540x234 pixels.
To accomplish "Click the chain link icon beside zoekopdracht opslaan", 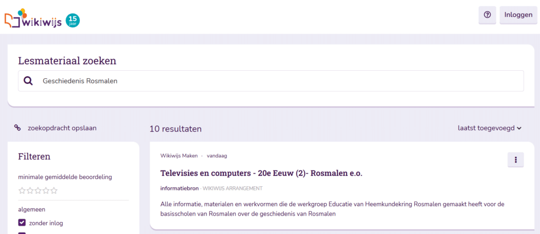I will [17, 127].
